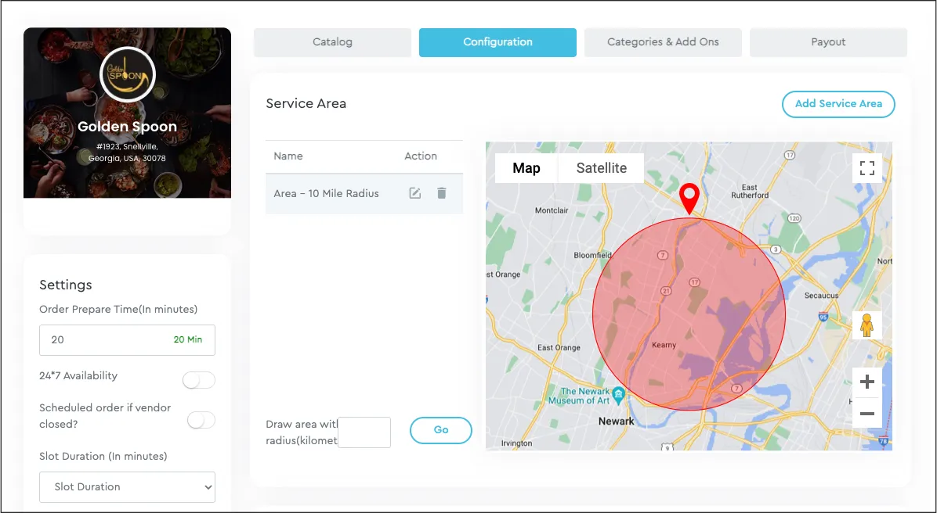Edit the Area – 10 Mile Radius entry

[415, 193]
